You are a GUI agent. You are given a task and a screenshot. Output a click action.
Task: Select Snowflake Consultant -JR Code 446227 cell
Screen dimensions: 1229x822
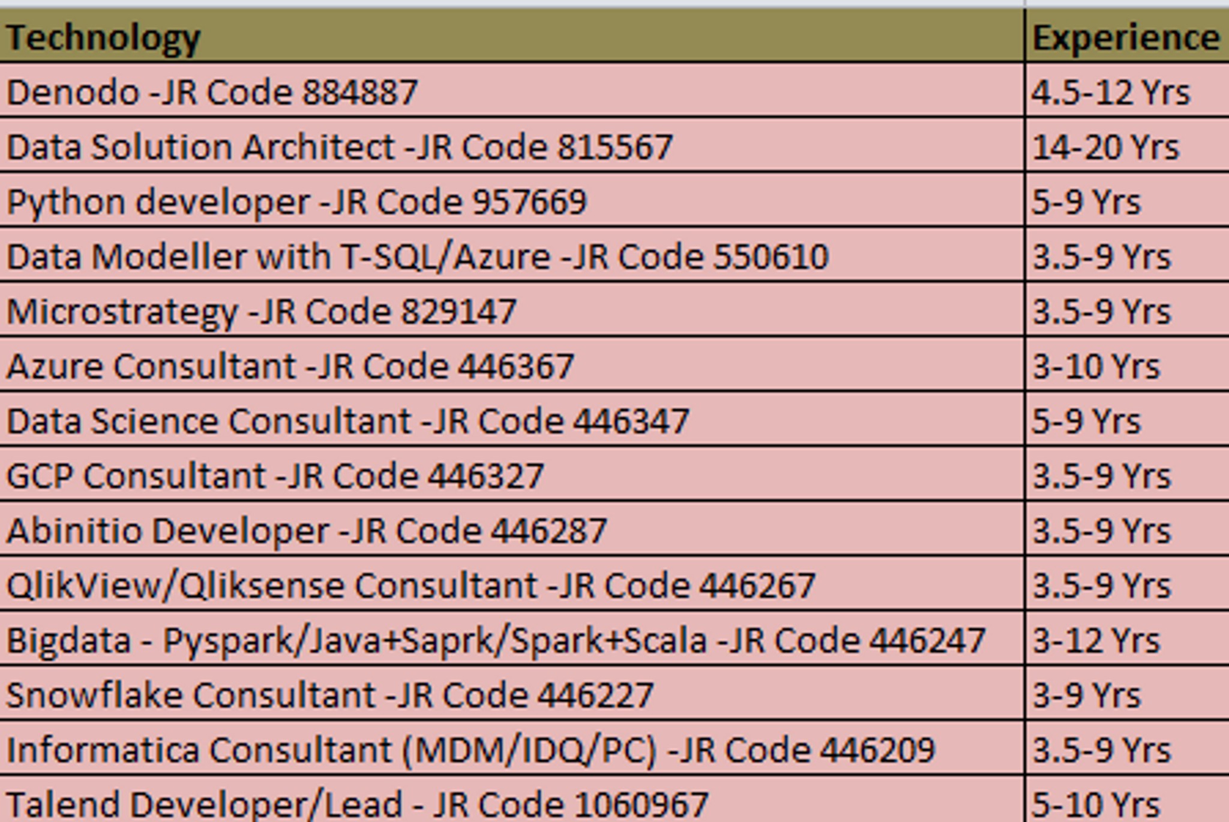pyautogui.click(x=511, y=694)
